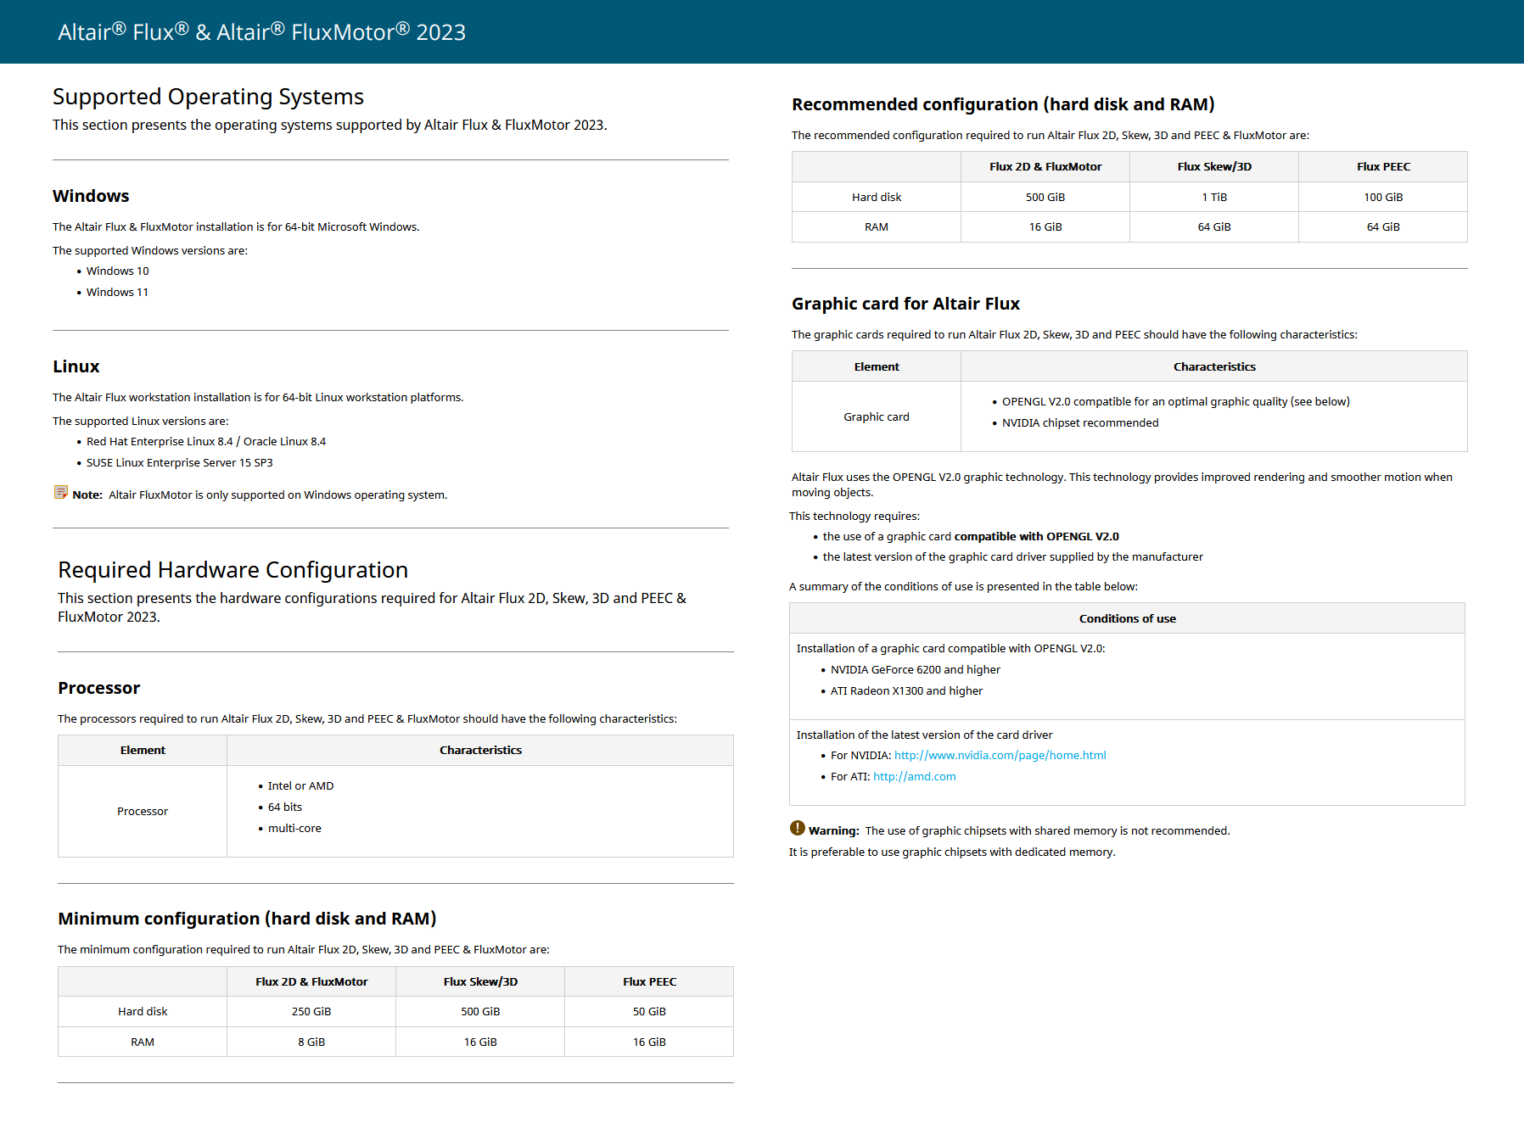Click the Windows 11 list item
The image size is (1524, 1140).
pyautogui.click(x=117, y=293)
